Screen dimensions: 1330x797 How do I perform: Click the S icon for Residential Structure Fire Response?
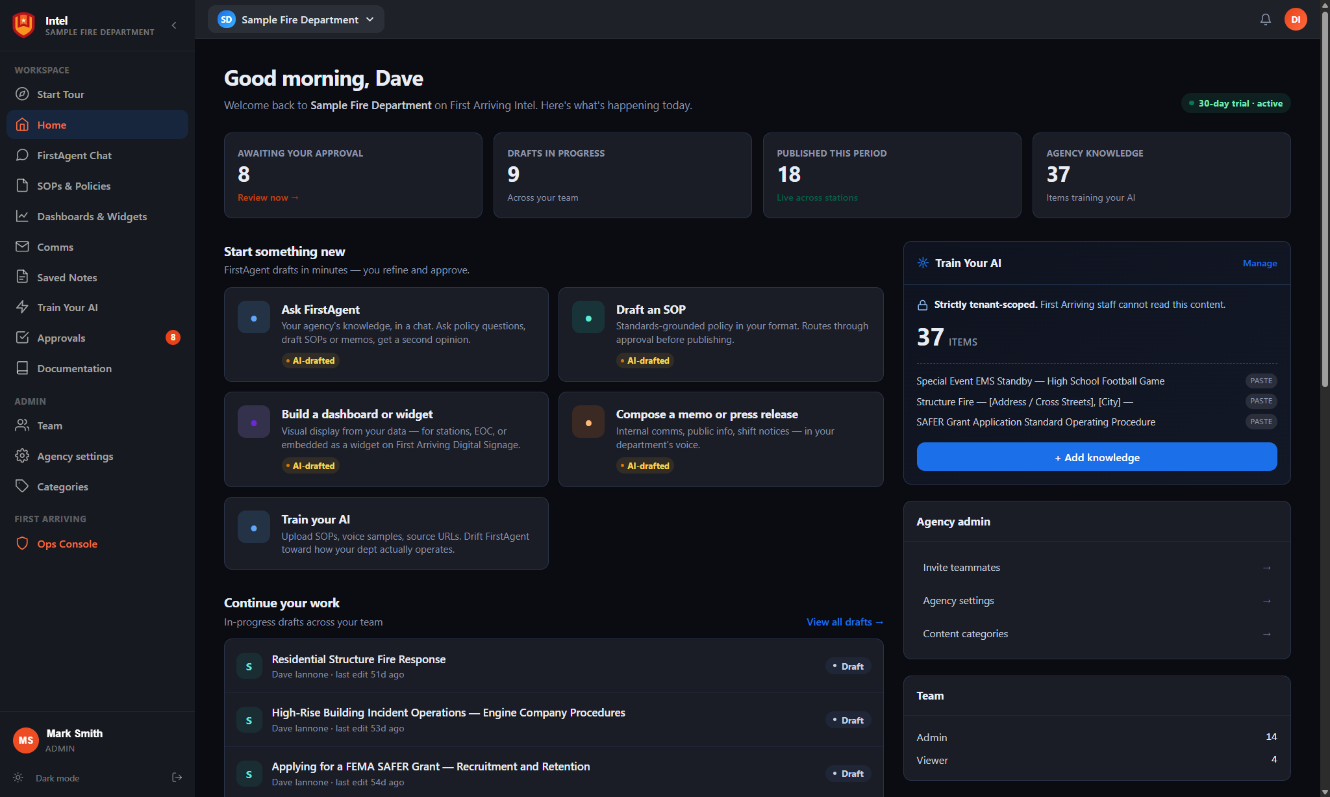(x=249, y=666)
